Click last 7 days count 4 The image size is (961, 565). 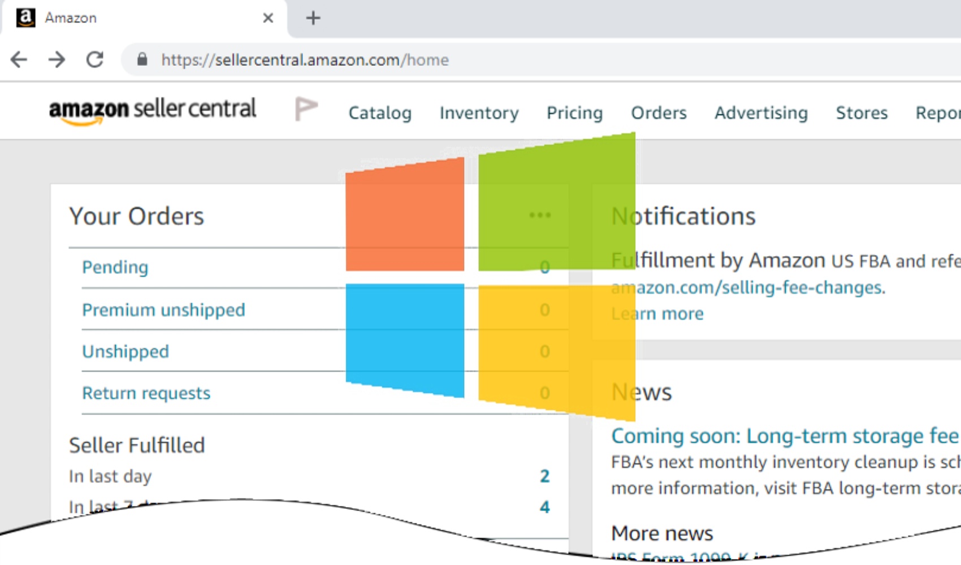[544, 507]
